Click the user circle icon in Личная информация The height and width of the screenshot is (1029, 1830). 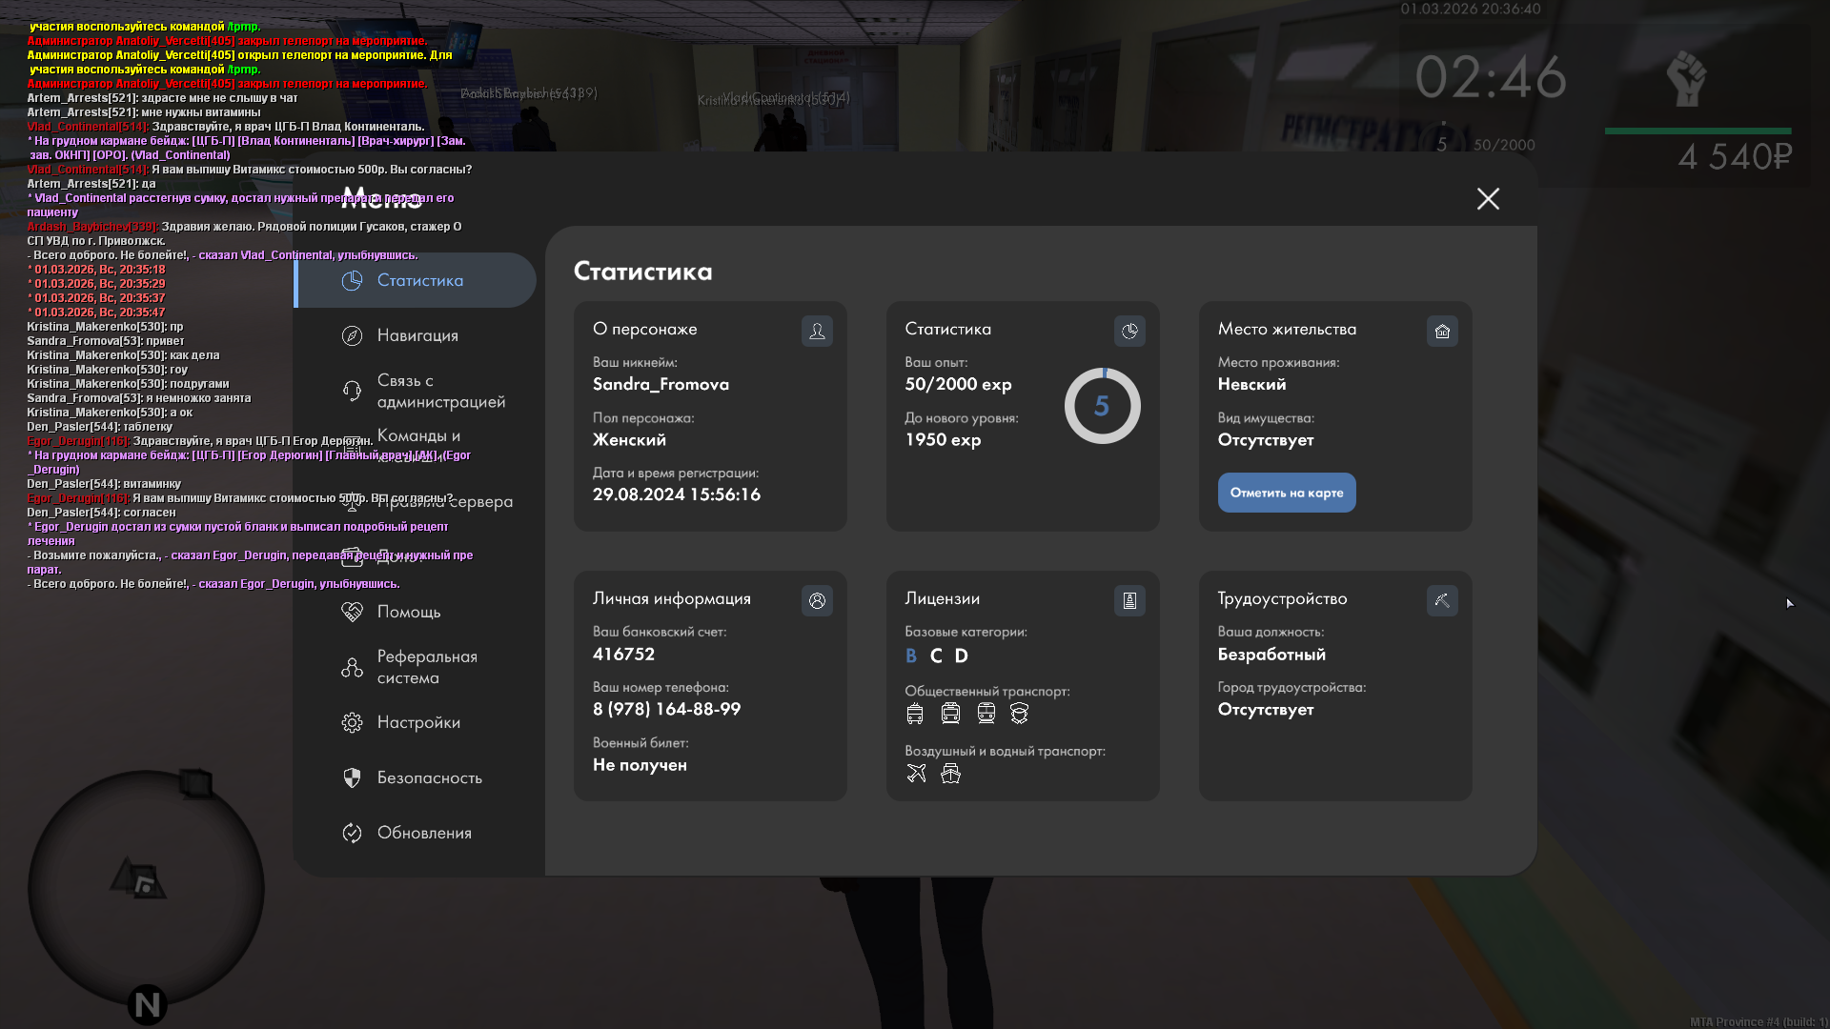(817, 600)
